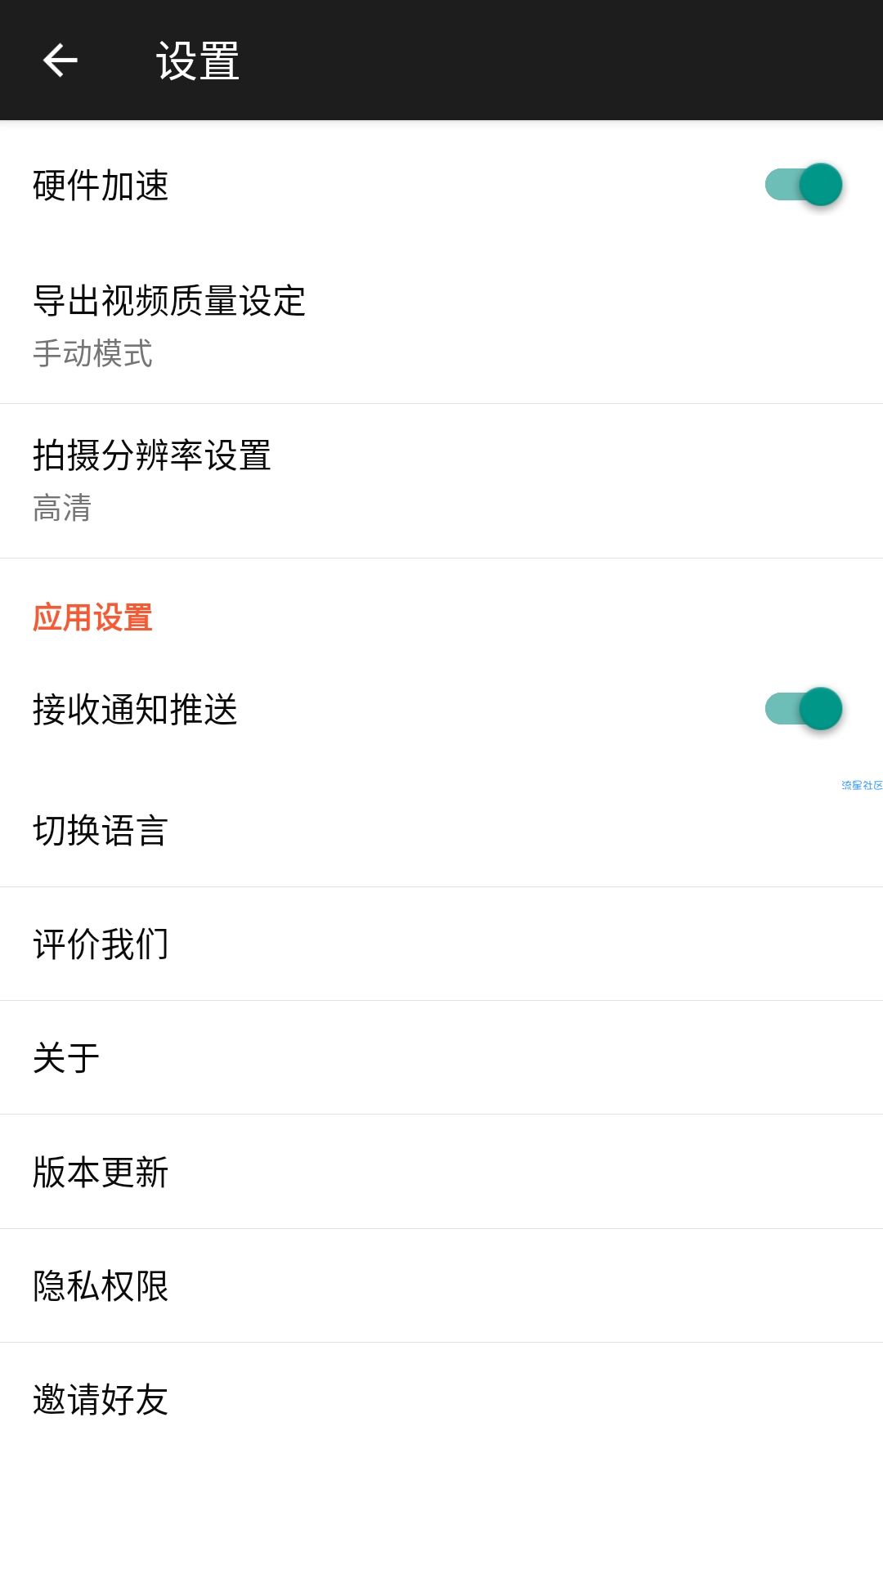Tap the 设置 title in header
The width and height of the screenshot is (883, 1570).
click(x=198, y=61)
